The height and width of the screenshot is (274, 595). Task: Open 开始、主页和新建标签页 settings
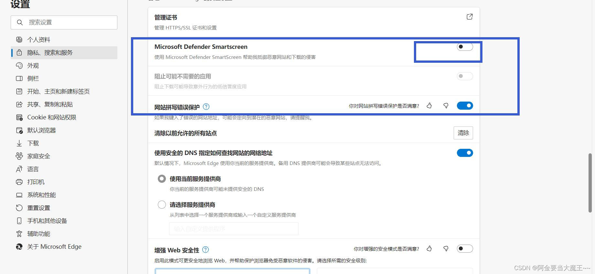64,91
